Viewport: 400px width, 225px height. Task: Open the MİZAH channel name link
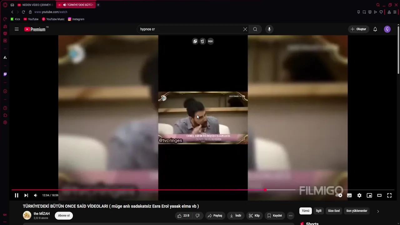pos(42,213)
